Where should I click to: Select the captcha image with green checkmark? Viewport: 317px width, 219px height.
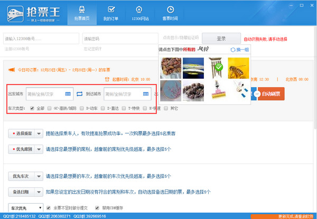(216, 67)
